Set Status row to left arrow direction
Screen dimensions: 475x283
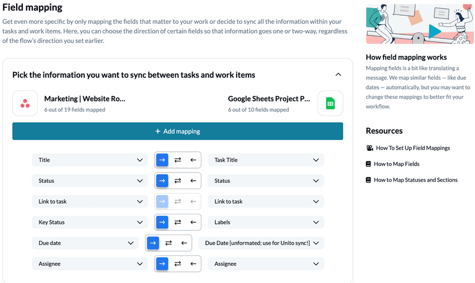[x=193, y=181]
